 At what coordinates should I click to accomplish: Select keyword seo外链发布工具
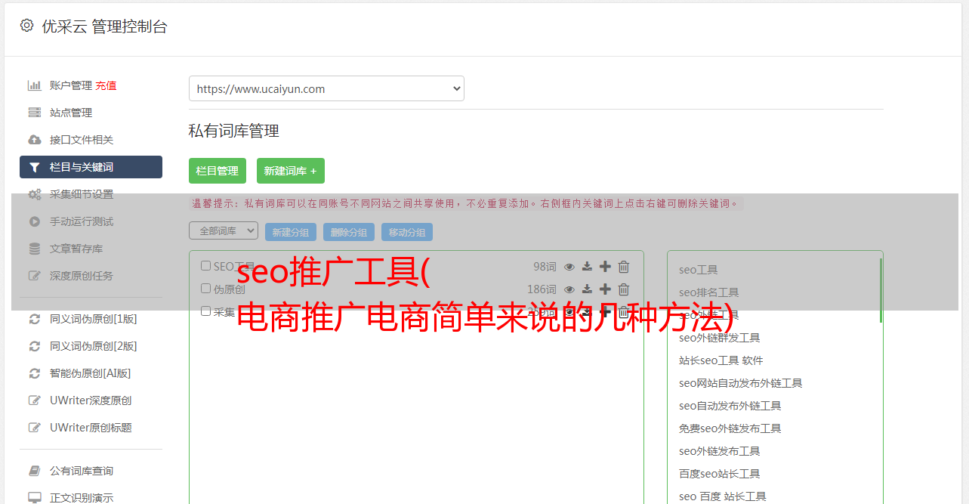720,451
